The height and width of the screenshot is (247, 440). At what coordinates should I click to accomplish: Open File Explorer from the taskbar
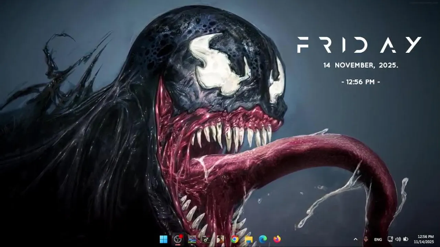pyautogui.click(x=249, y=239)
